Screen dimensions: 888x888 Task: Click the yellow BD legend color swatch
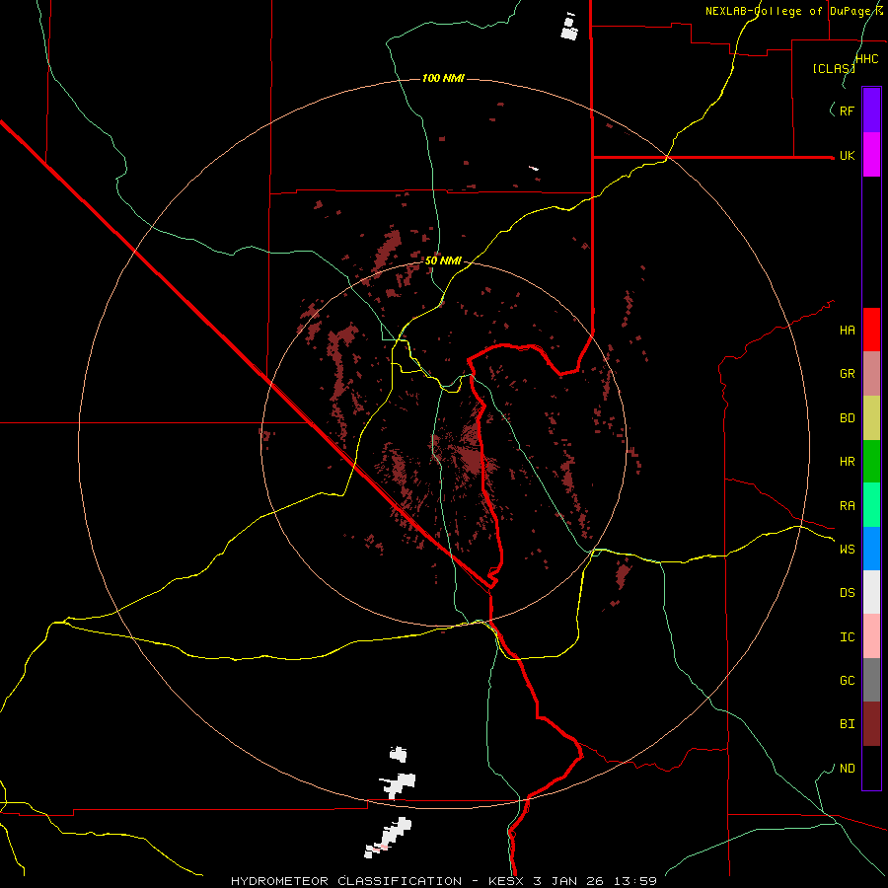point(871,417)
